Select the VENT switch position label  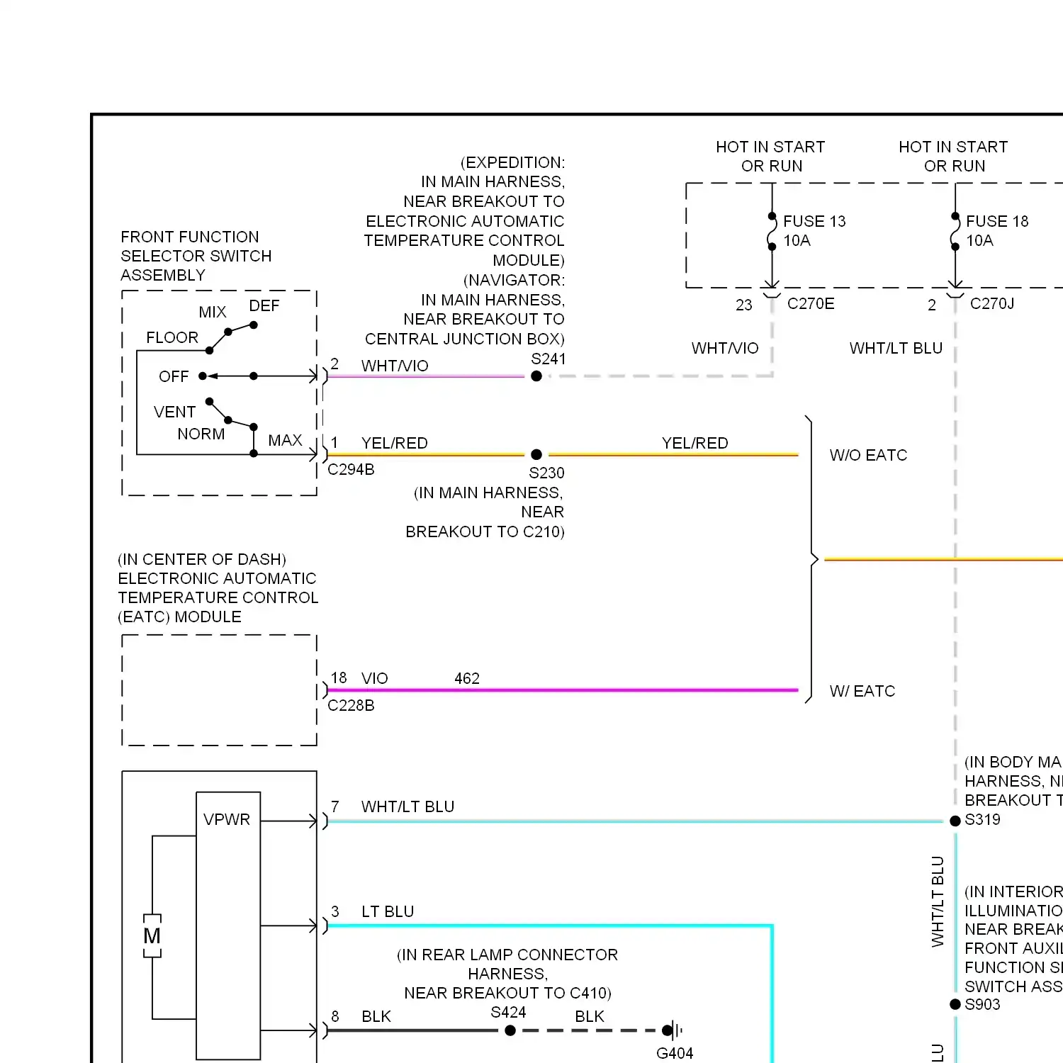click(174, 412)
